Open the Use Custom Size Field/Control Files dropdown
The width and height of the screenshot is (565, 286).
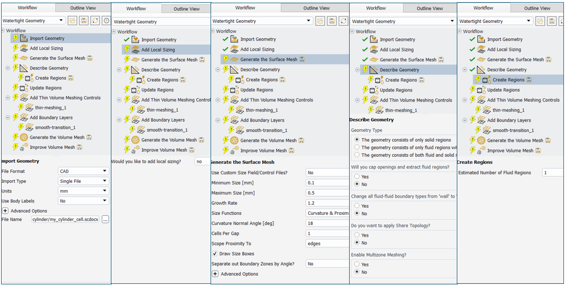pyautogui.click(x=327, y=172)
